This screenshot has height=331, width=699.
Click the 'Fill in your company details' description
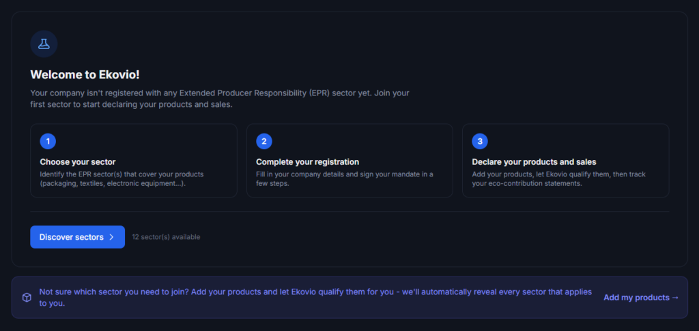pyautogui.click(x=345, y=179)
